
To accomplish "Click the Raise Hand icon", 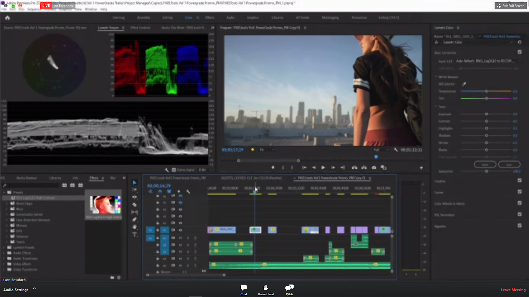I will pyautogui.click(x=266, y=289).
